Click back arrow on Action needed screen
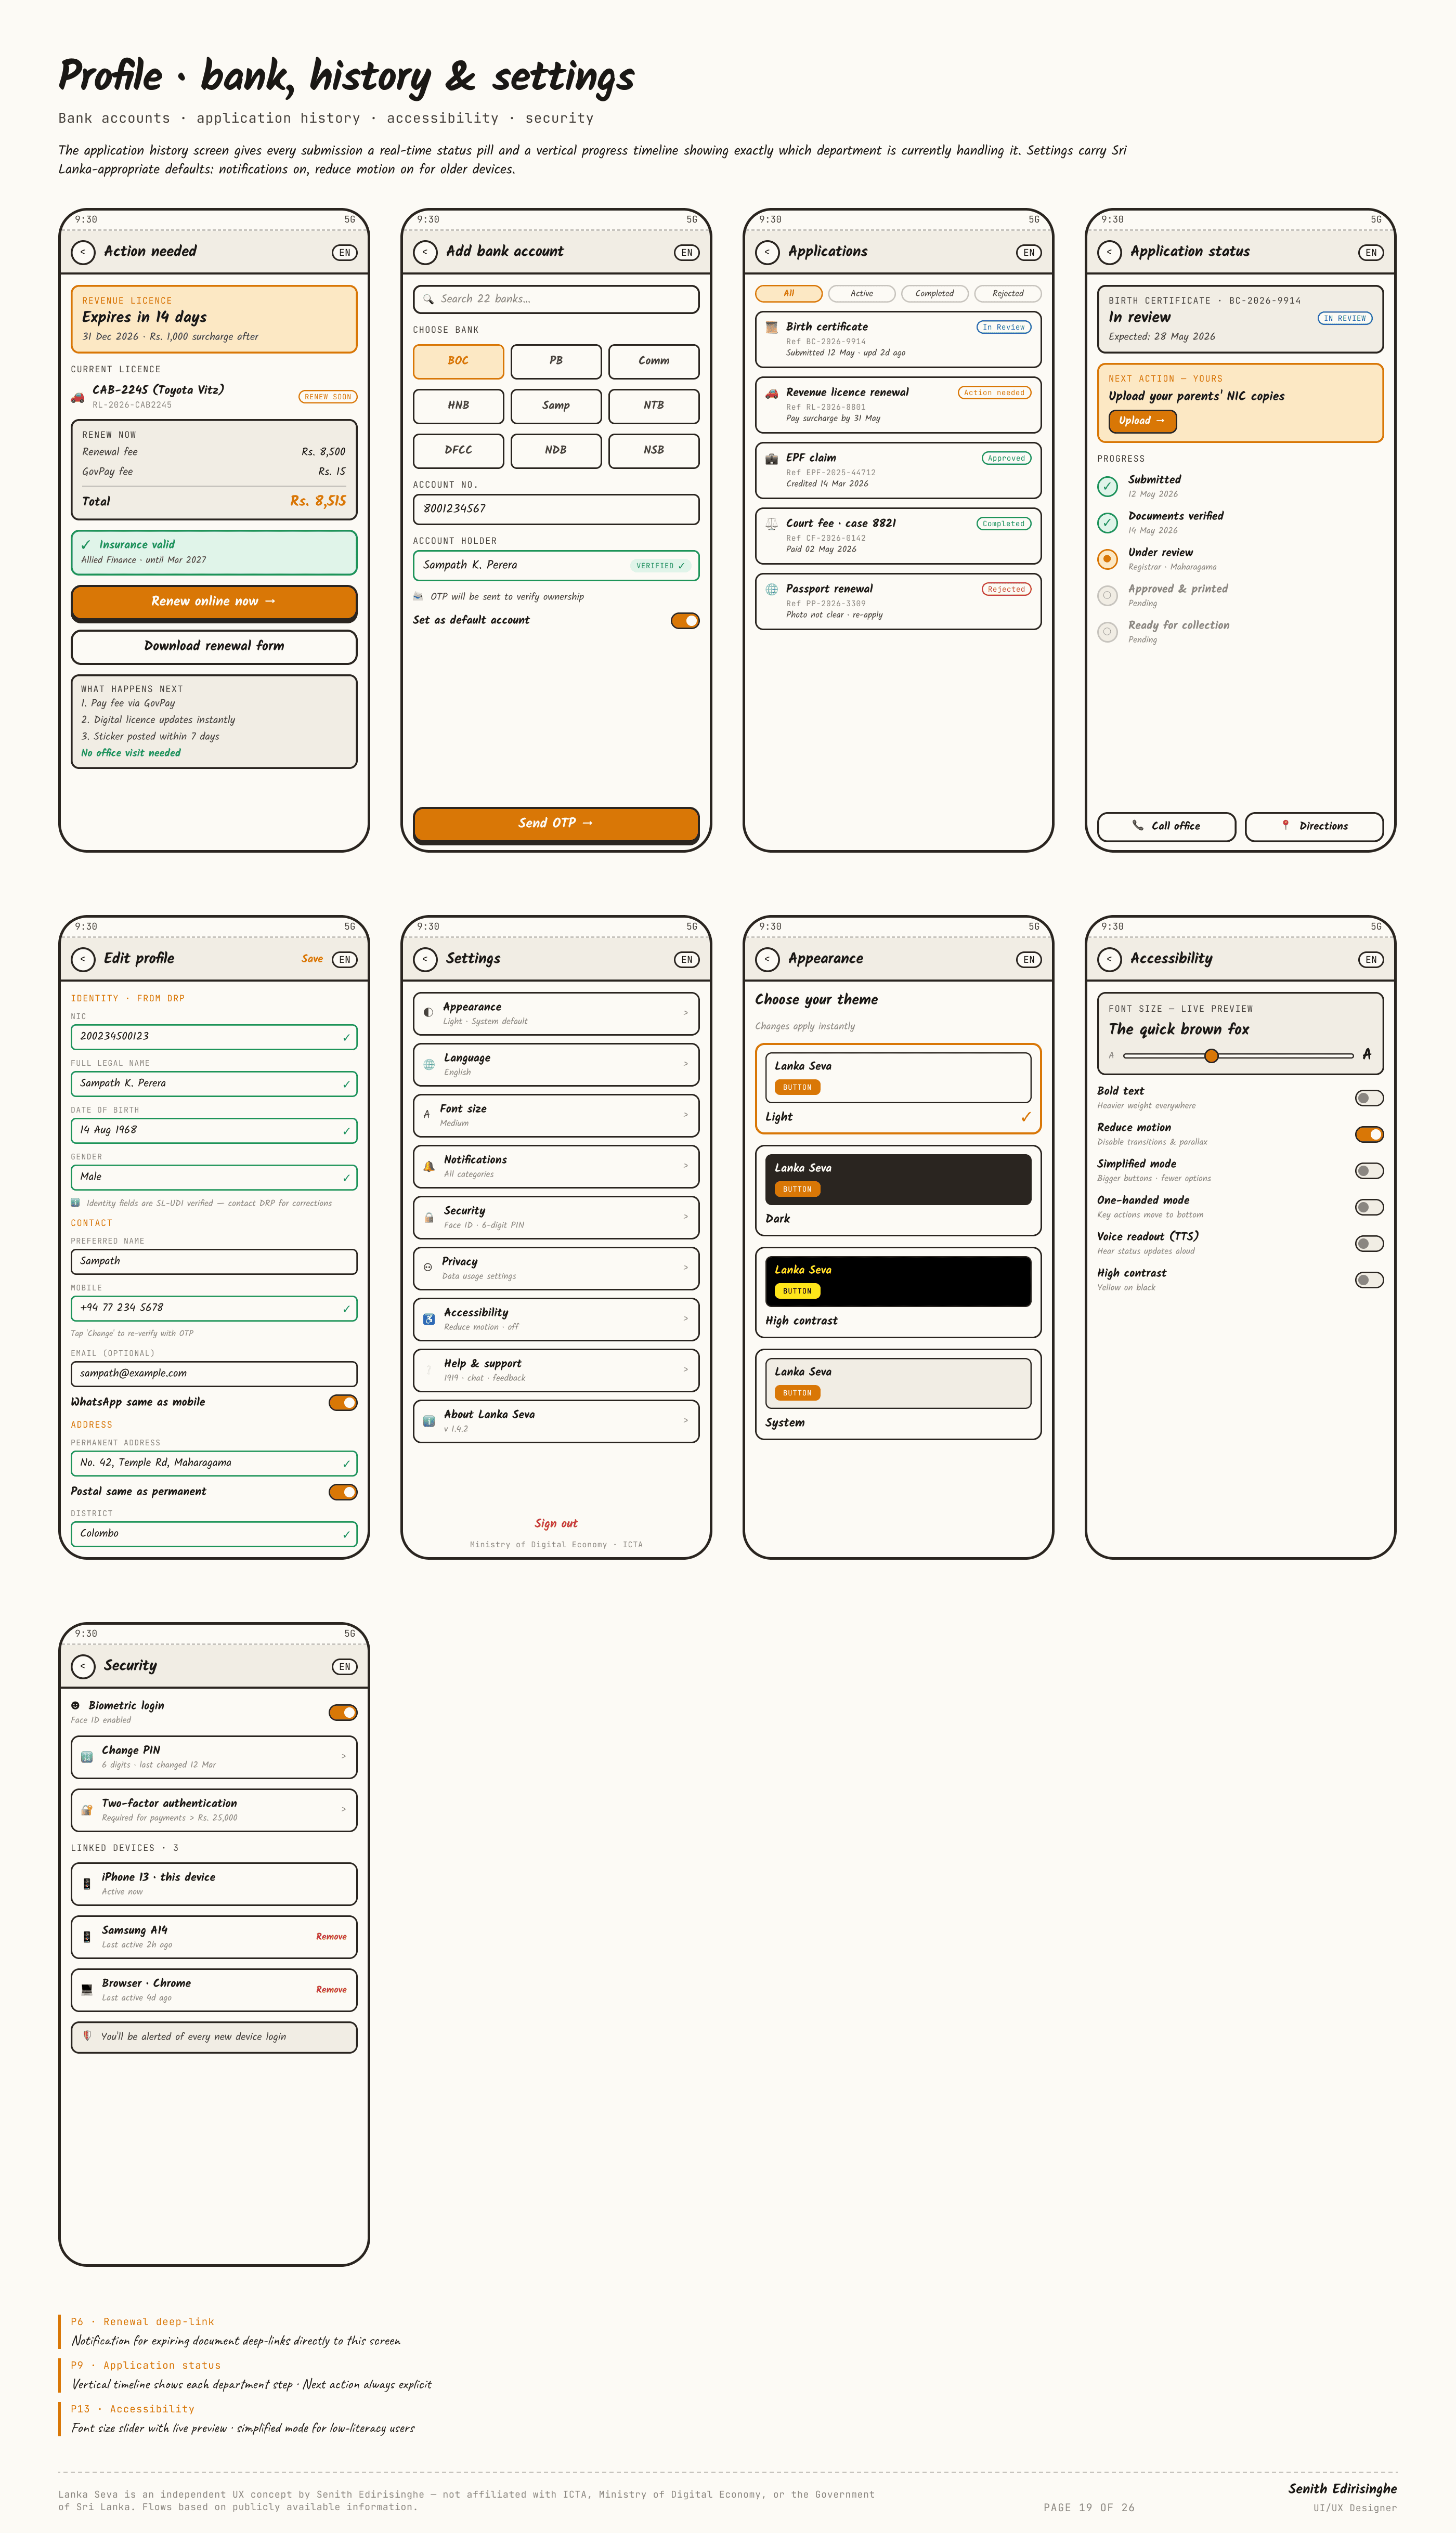Viewport: 1456px width, 2533px height. tap(83, 252)
